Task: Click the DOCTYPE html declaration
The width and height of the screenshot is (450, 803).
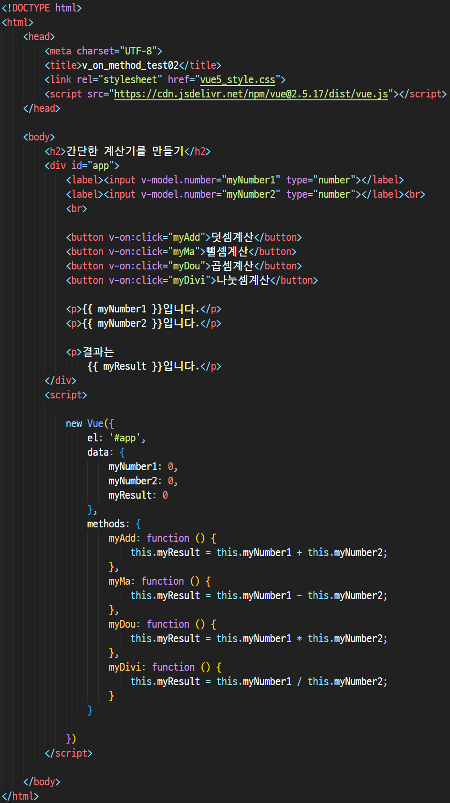Action: coord(42,8)
